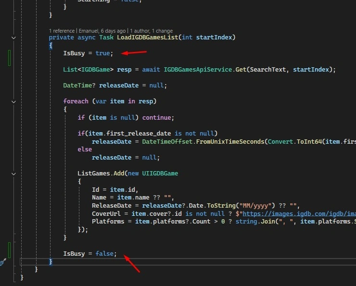Collapse the foreach loop block
The image size is (356, 286).
(13, 101)
